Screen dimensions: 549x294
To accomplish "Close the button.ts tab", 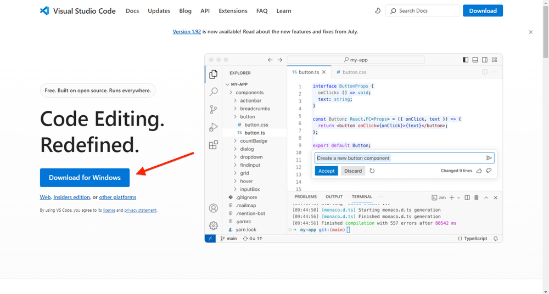I will point(324,72).
